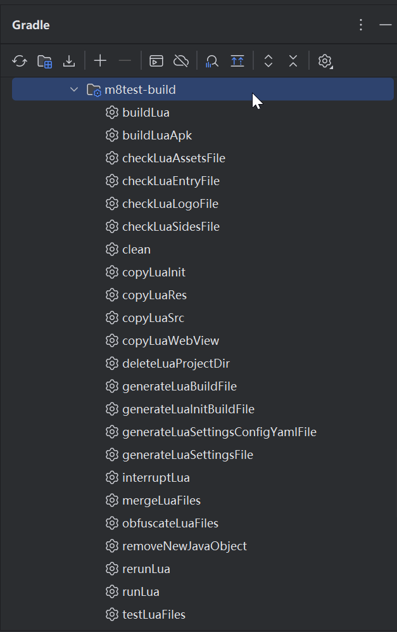
Task: Open the Gradle panel options (three dots)
Action: point(361,25)
